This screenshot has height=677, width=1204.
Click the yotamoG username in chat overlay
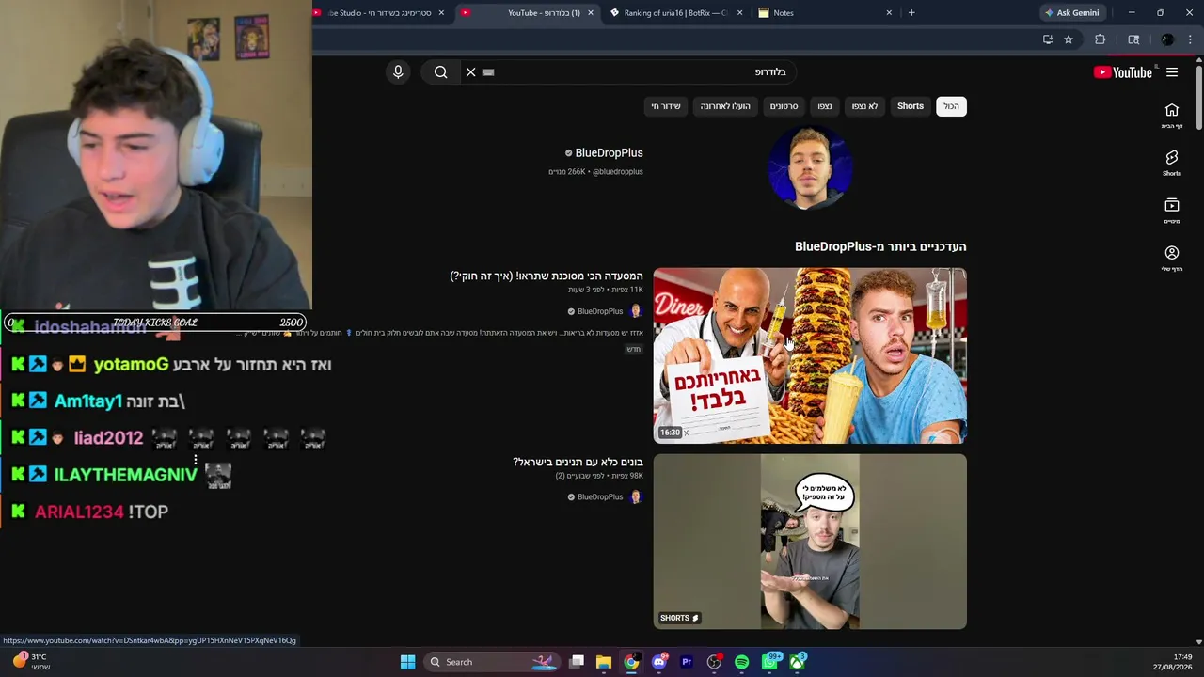131,365
